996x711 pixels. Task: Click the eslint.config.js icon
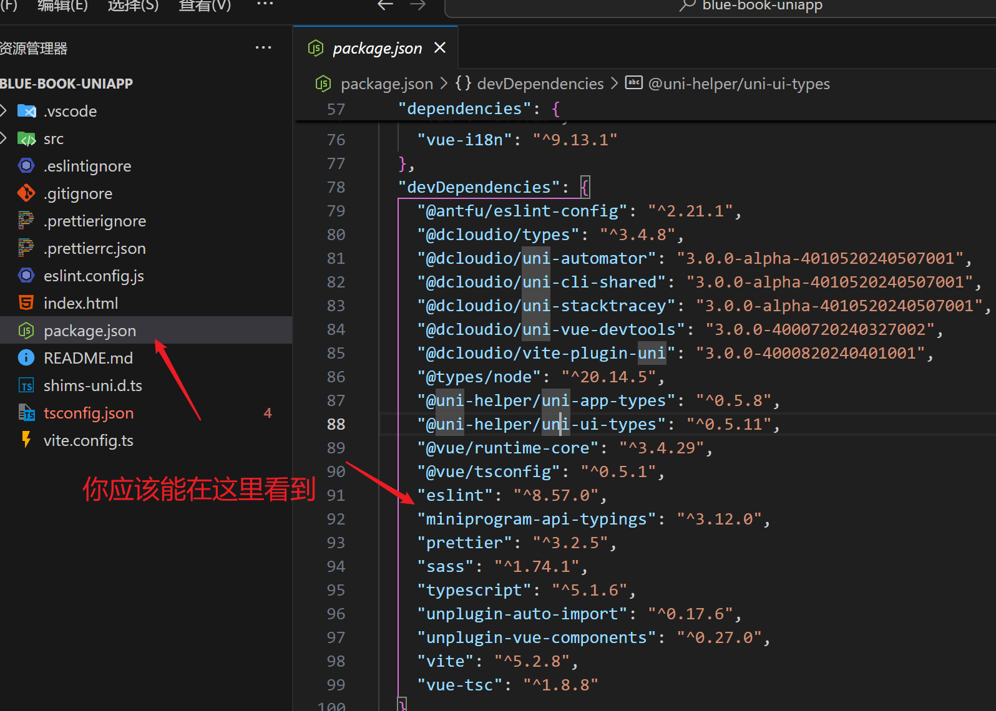[x=26, y=276]
